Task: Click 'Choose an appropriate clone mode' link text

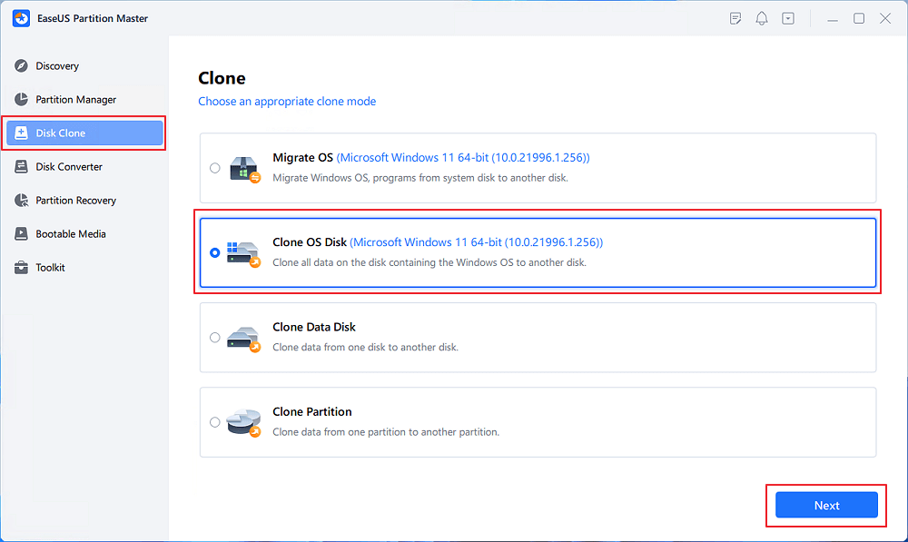Action: coord(287,102)
